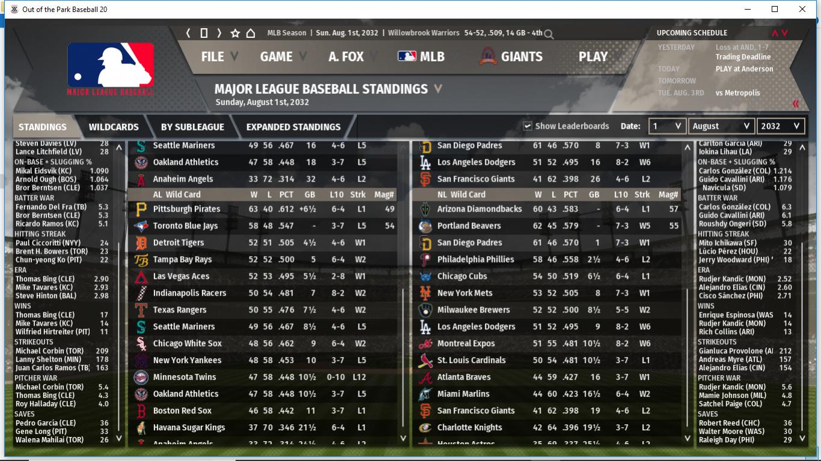This screenshot has width=821, height=461.
Task: Click down arrow of right leaderboard scrollbar
Action: tap(802, 438)
